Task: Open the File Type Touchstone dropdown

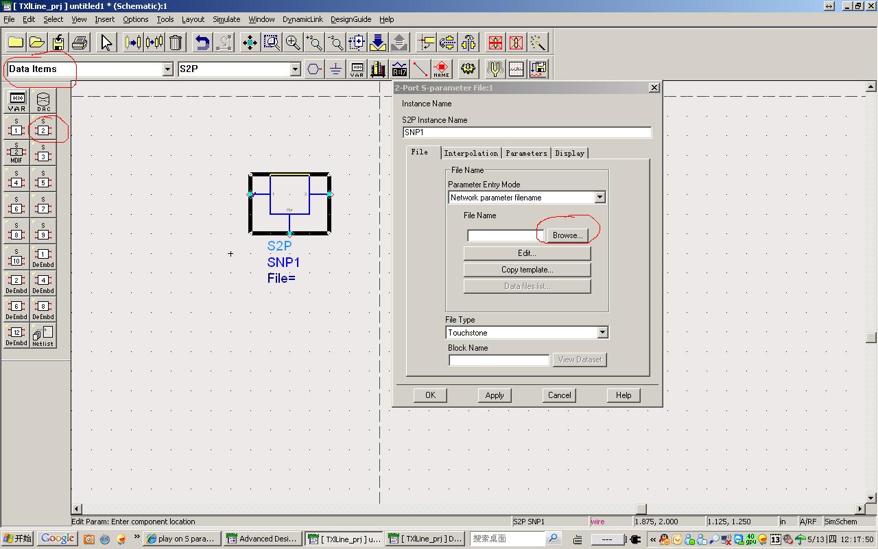Action: (602, 333)
